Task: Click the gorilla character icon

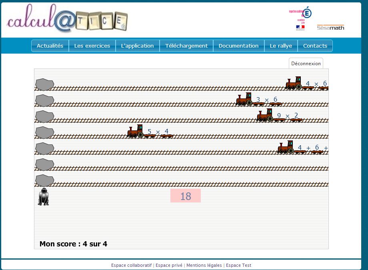Action: 43,197
